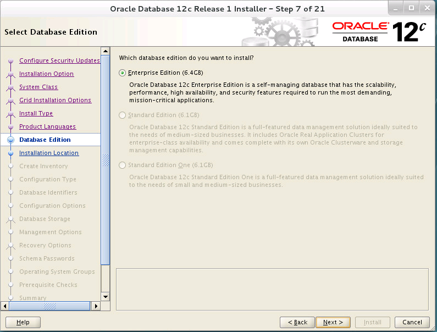Click step bullet beside Configure Security Updates

click(x=10, y=61)
